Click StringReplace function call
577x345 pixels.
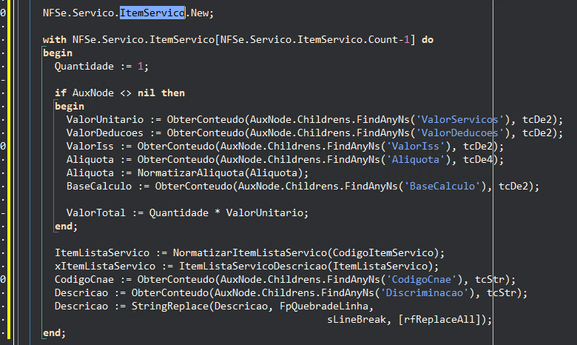(x=170, y=306)
